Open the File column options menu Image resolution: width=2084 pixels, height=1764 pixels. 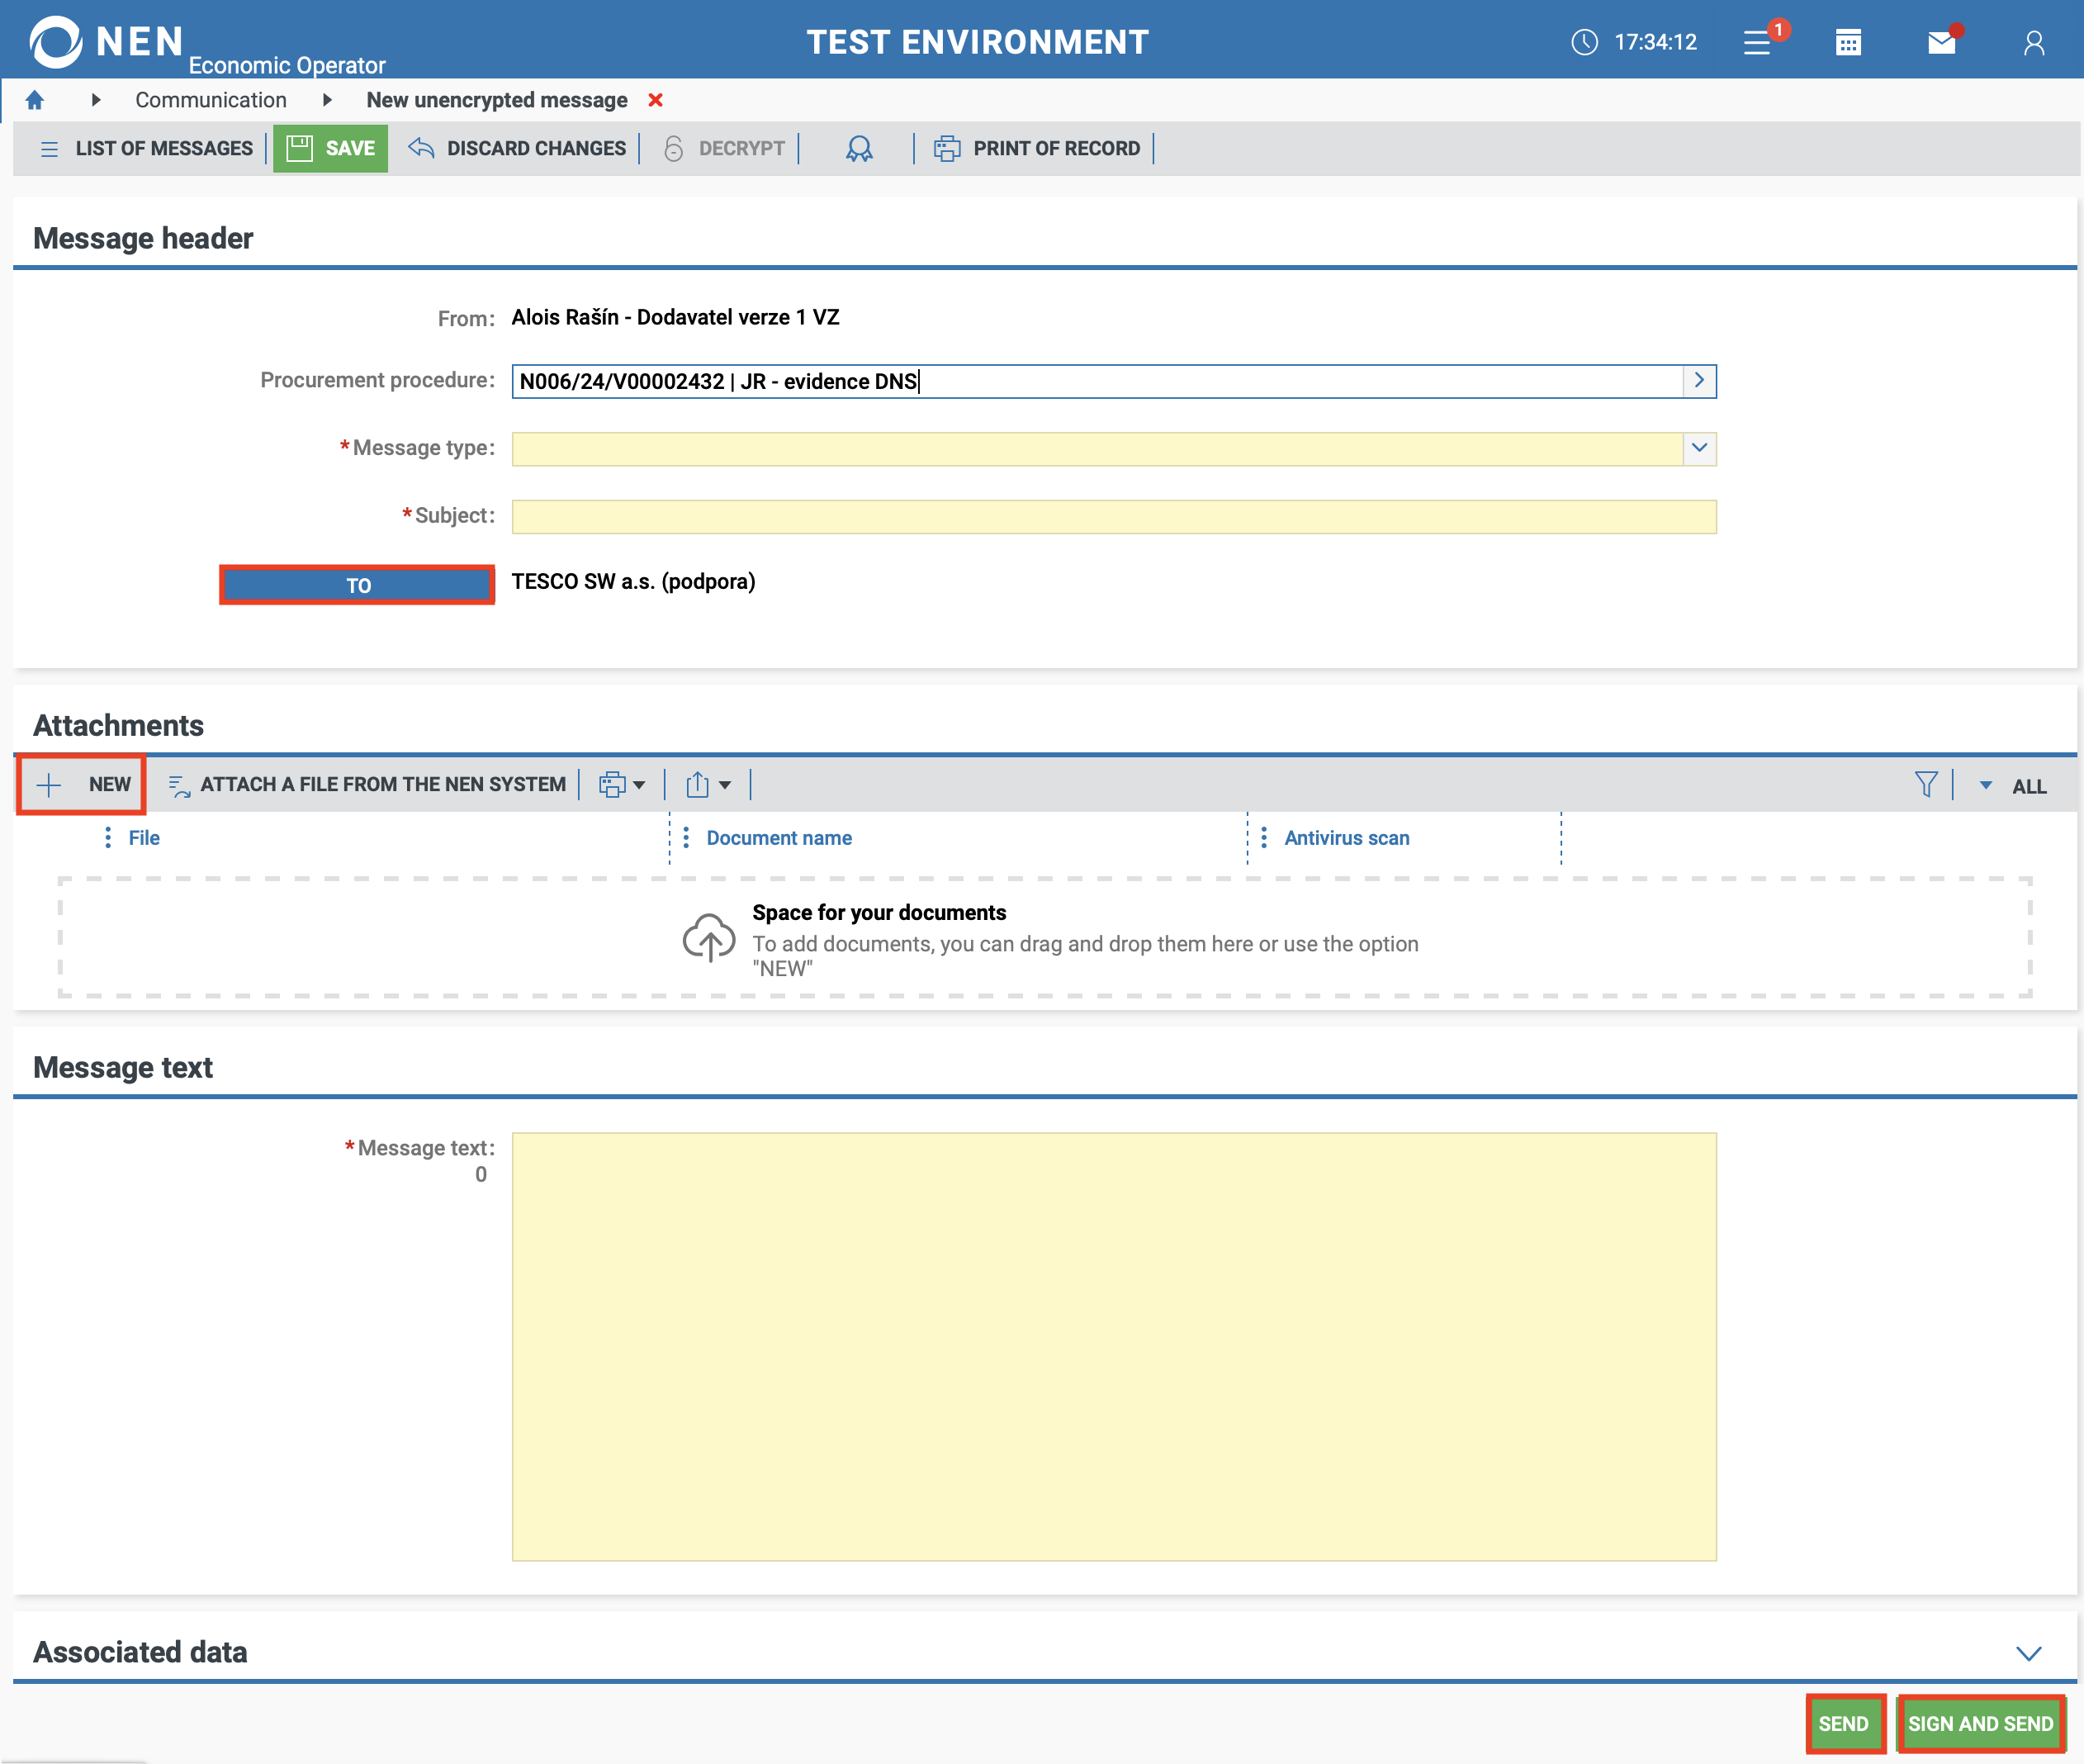point(108,838)
